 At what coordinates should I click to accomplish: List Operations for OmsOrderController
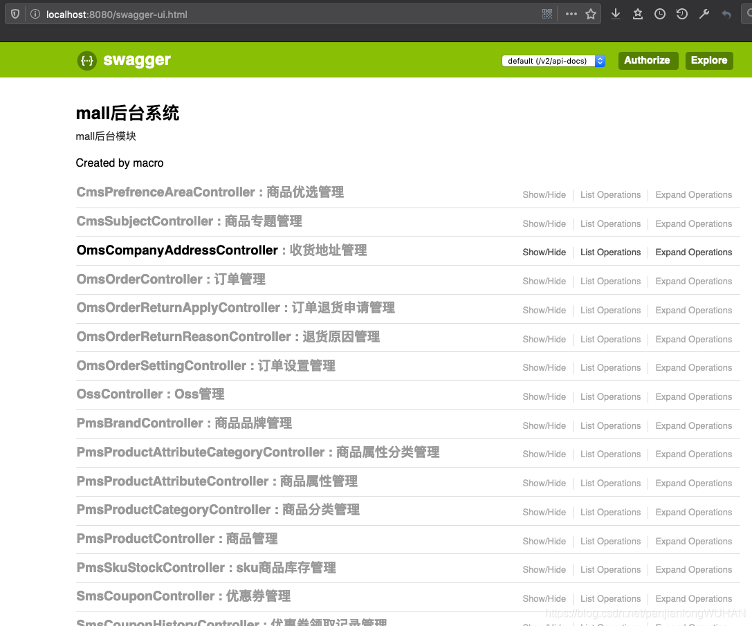[x=610, y=282]
